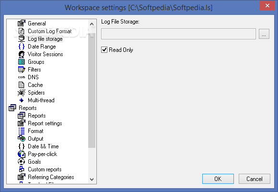278x192 pixels.
Task: Open the Date Range settings page
Action: 42,47
